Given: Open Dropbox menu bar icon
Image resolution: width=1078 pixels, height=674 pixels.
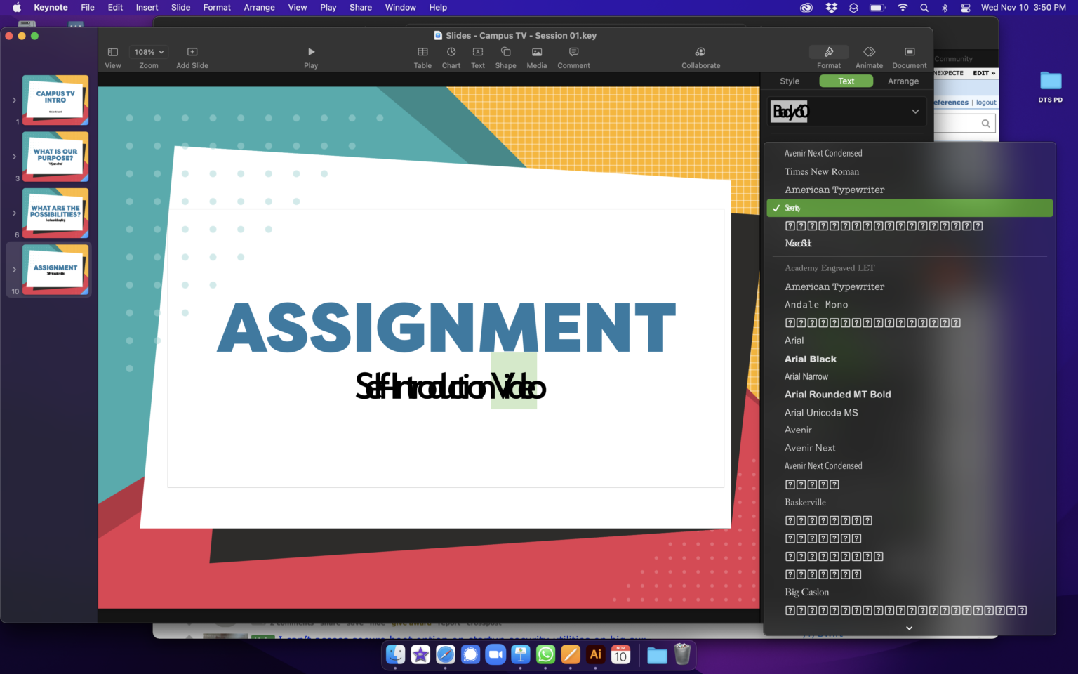Looking at the screenshot, I should [832, 8].
